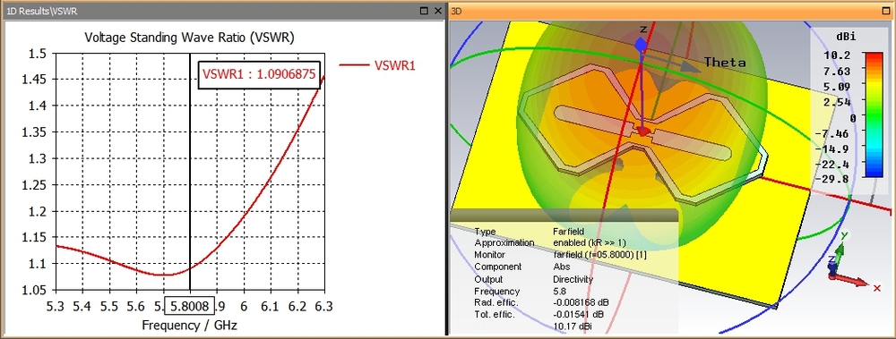Screen dimensions: 896x339
Task: Select the farfield information text box
Action: pos(564,273)
